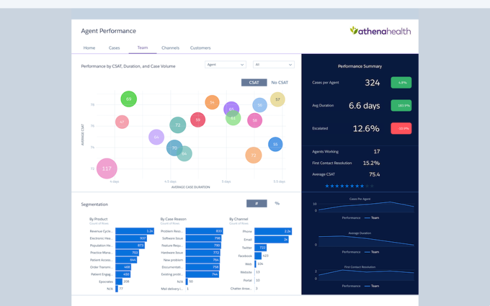This screenshot has width=490, height=306.
Task: Click the teal 72 bubble
Action: [178, 125]
